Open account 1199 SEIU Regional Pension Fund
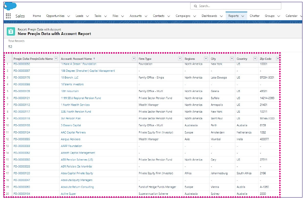Screen dimensions: 308x200 pos(81,98)
